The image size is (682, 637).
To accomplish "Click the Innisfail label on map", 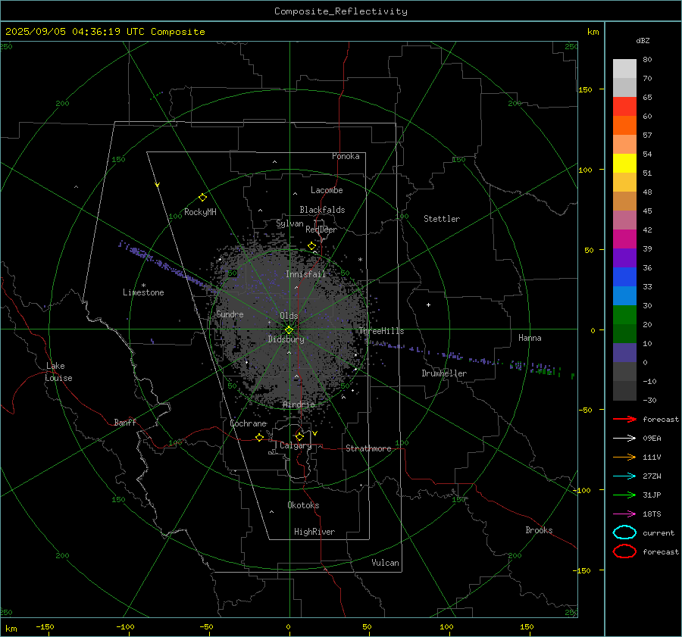I will coord(305,274).
